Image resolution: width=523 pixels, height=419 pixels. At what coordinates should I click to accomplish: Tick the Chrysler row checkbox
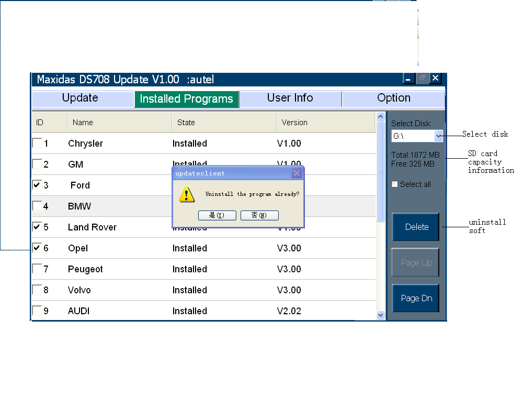pyautogui.click(x=37, y=143)
